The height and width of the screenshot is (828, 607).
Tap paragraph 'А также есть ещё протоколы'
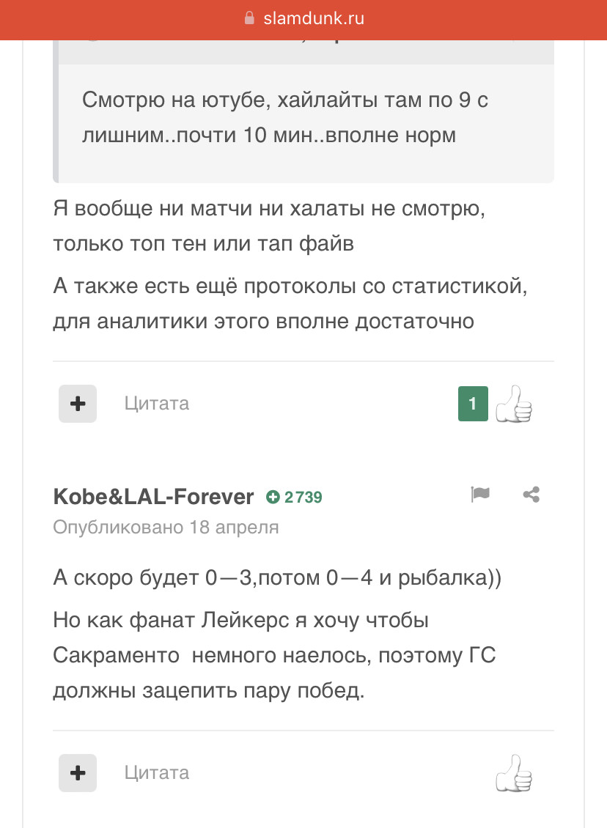290,303
